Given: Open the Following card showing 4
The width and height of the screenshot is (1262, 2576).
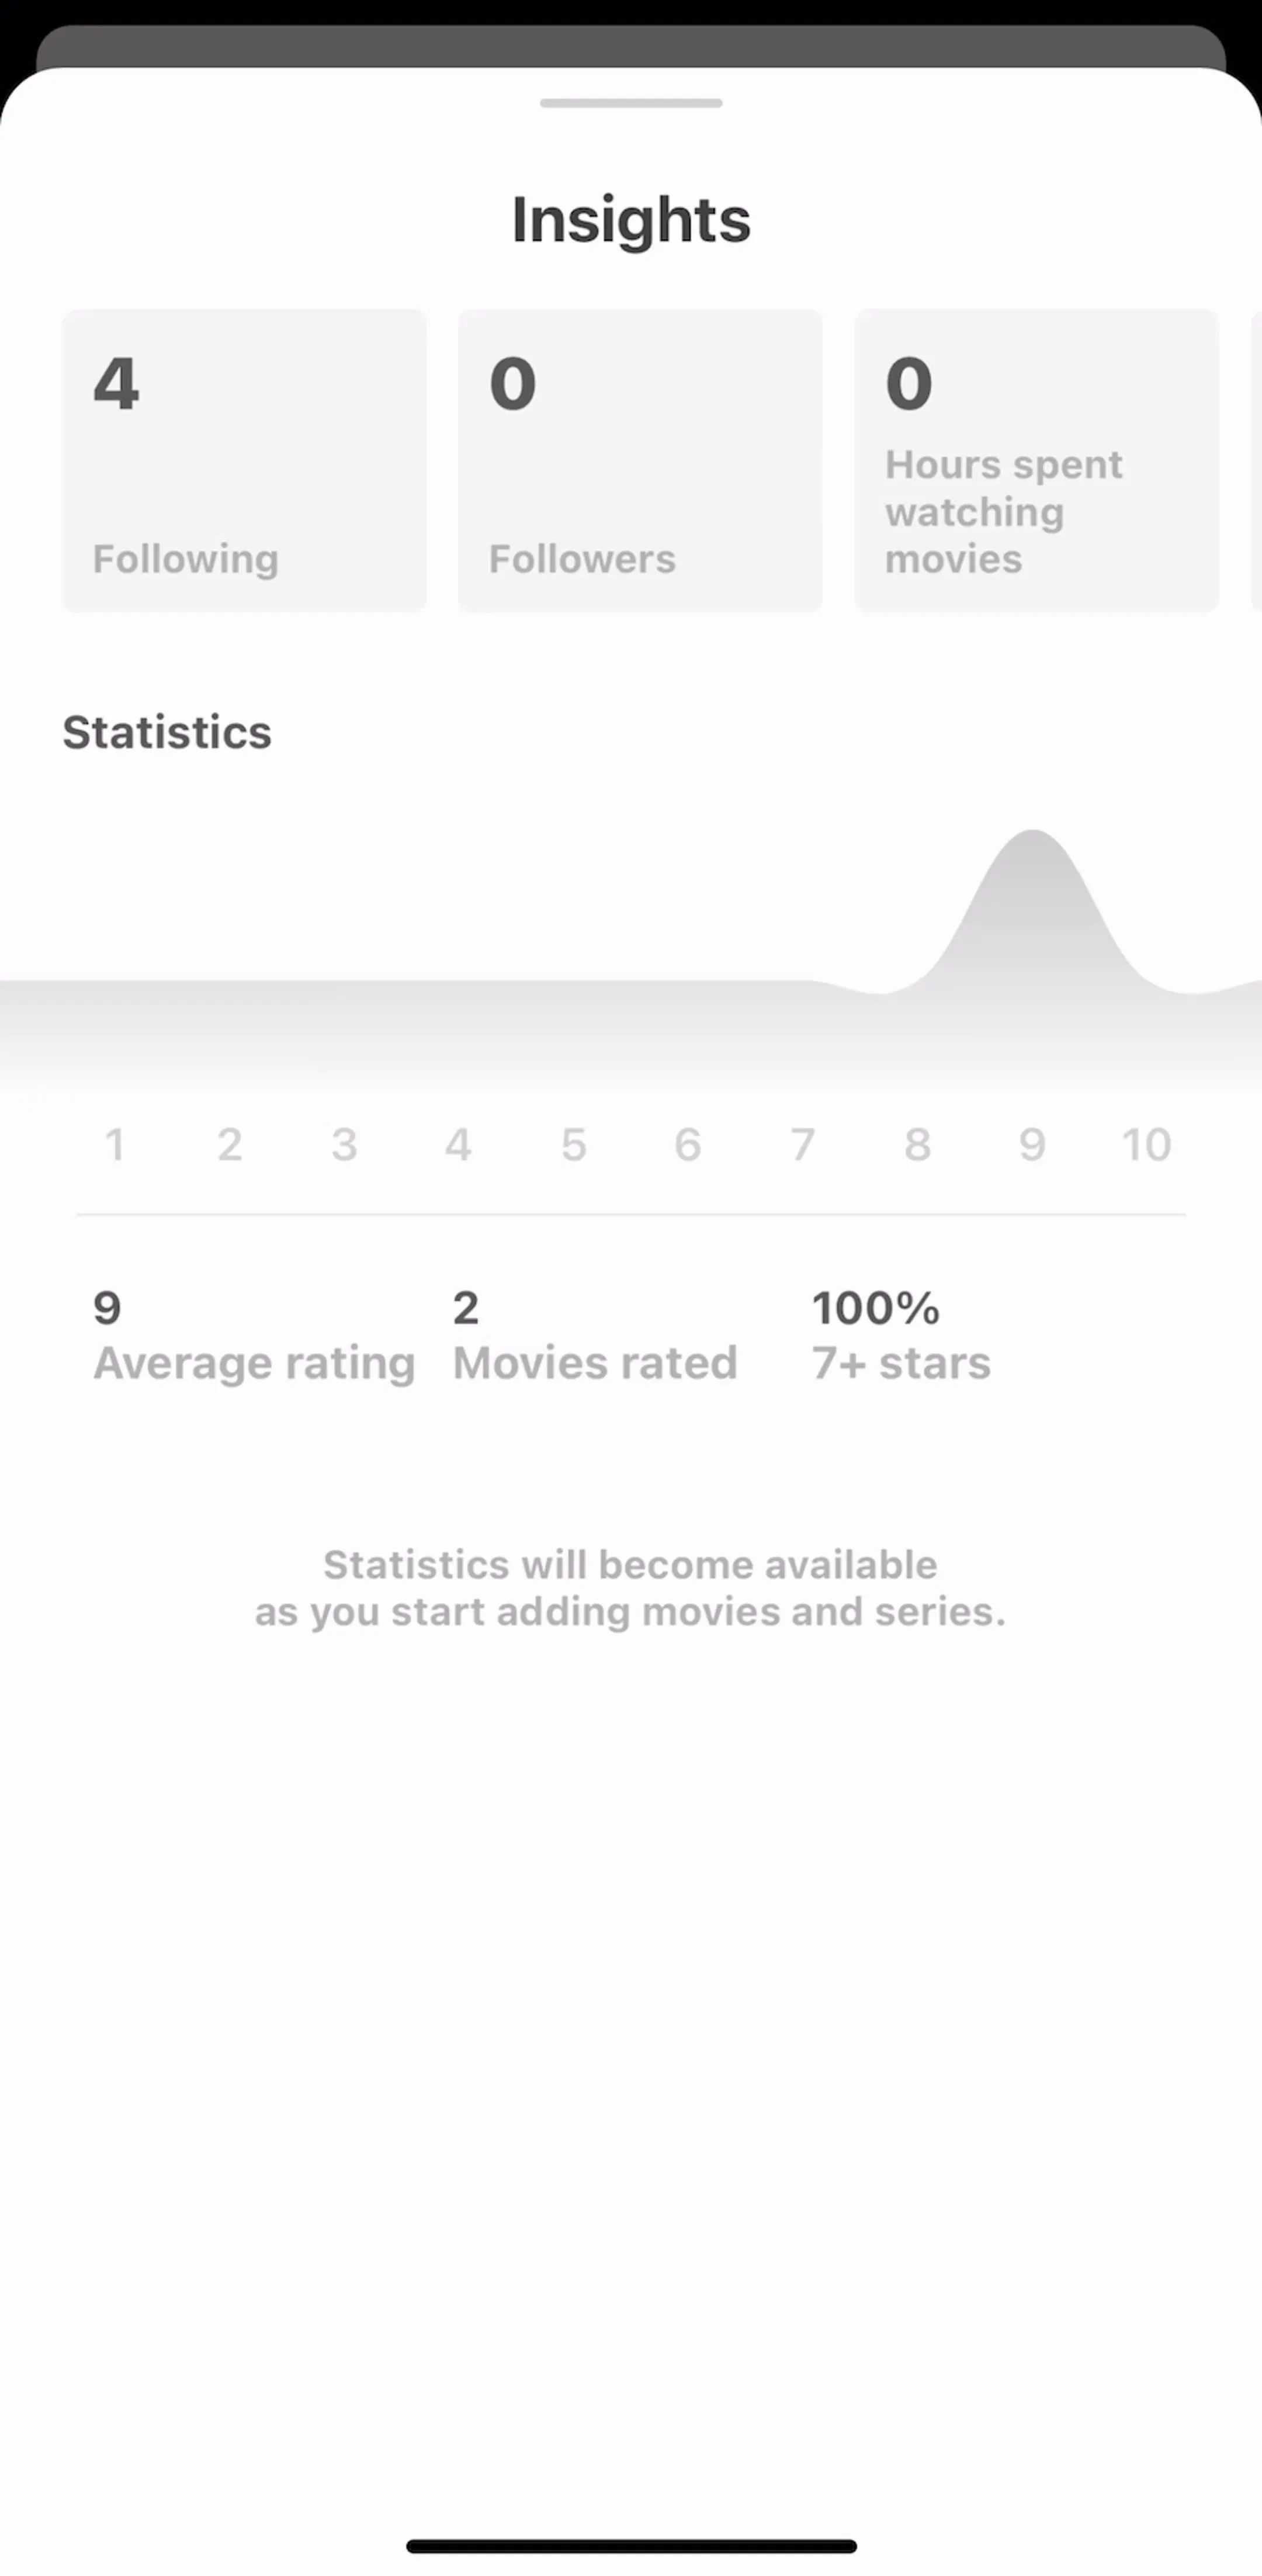Looking at the screenshot, I should (x=244, y=460).
